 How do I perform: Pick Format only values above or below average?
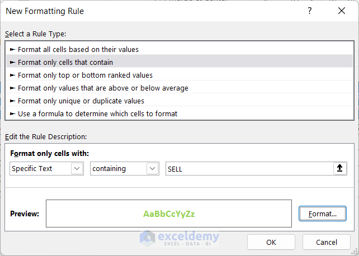(x=103, y=88)
